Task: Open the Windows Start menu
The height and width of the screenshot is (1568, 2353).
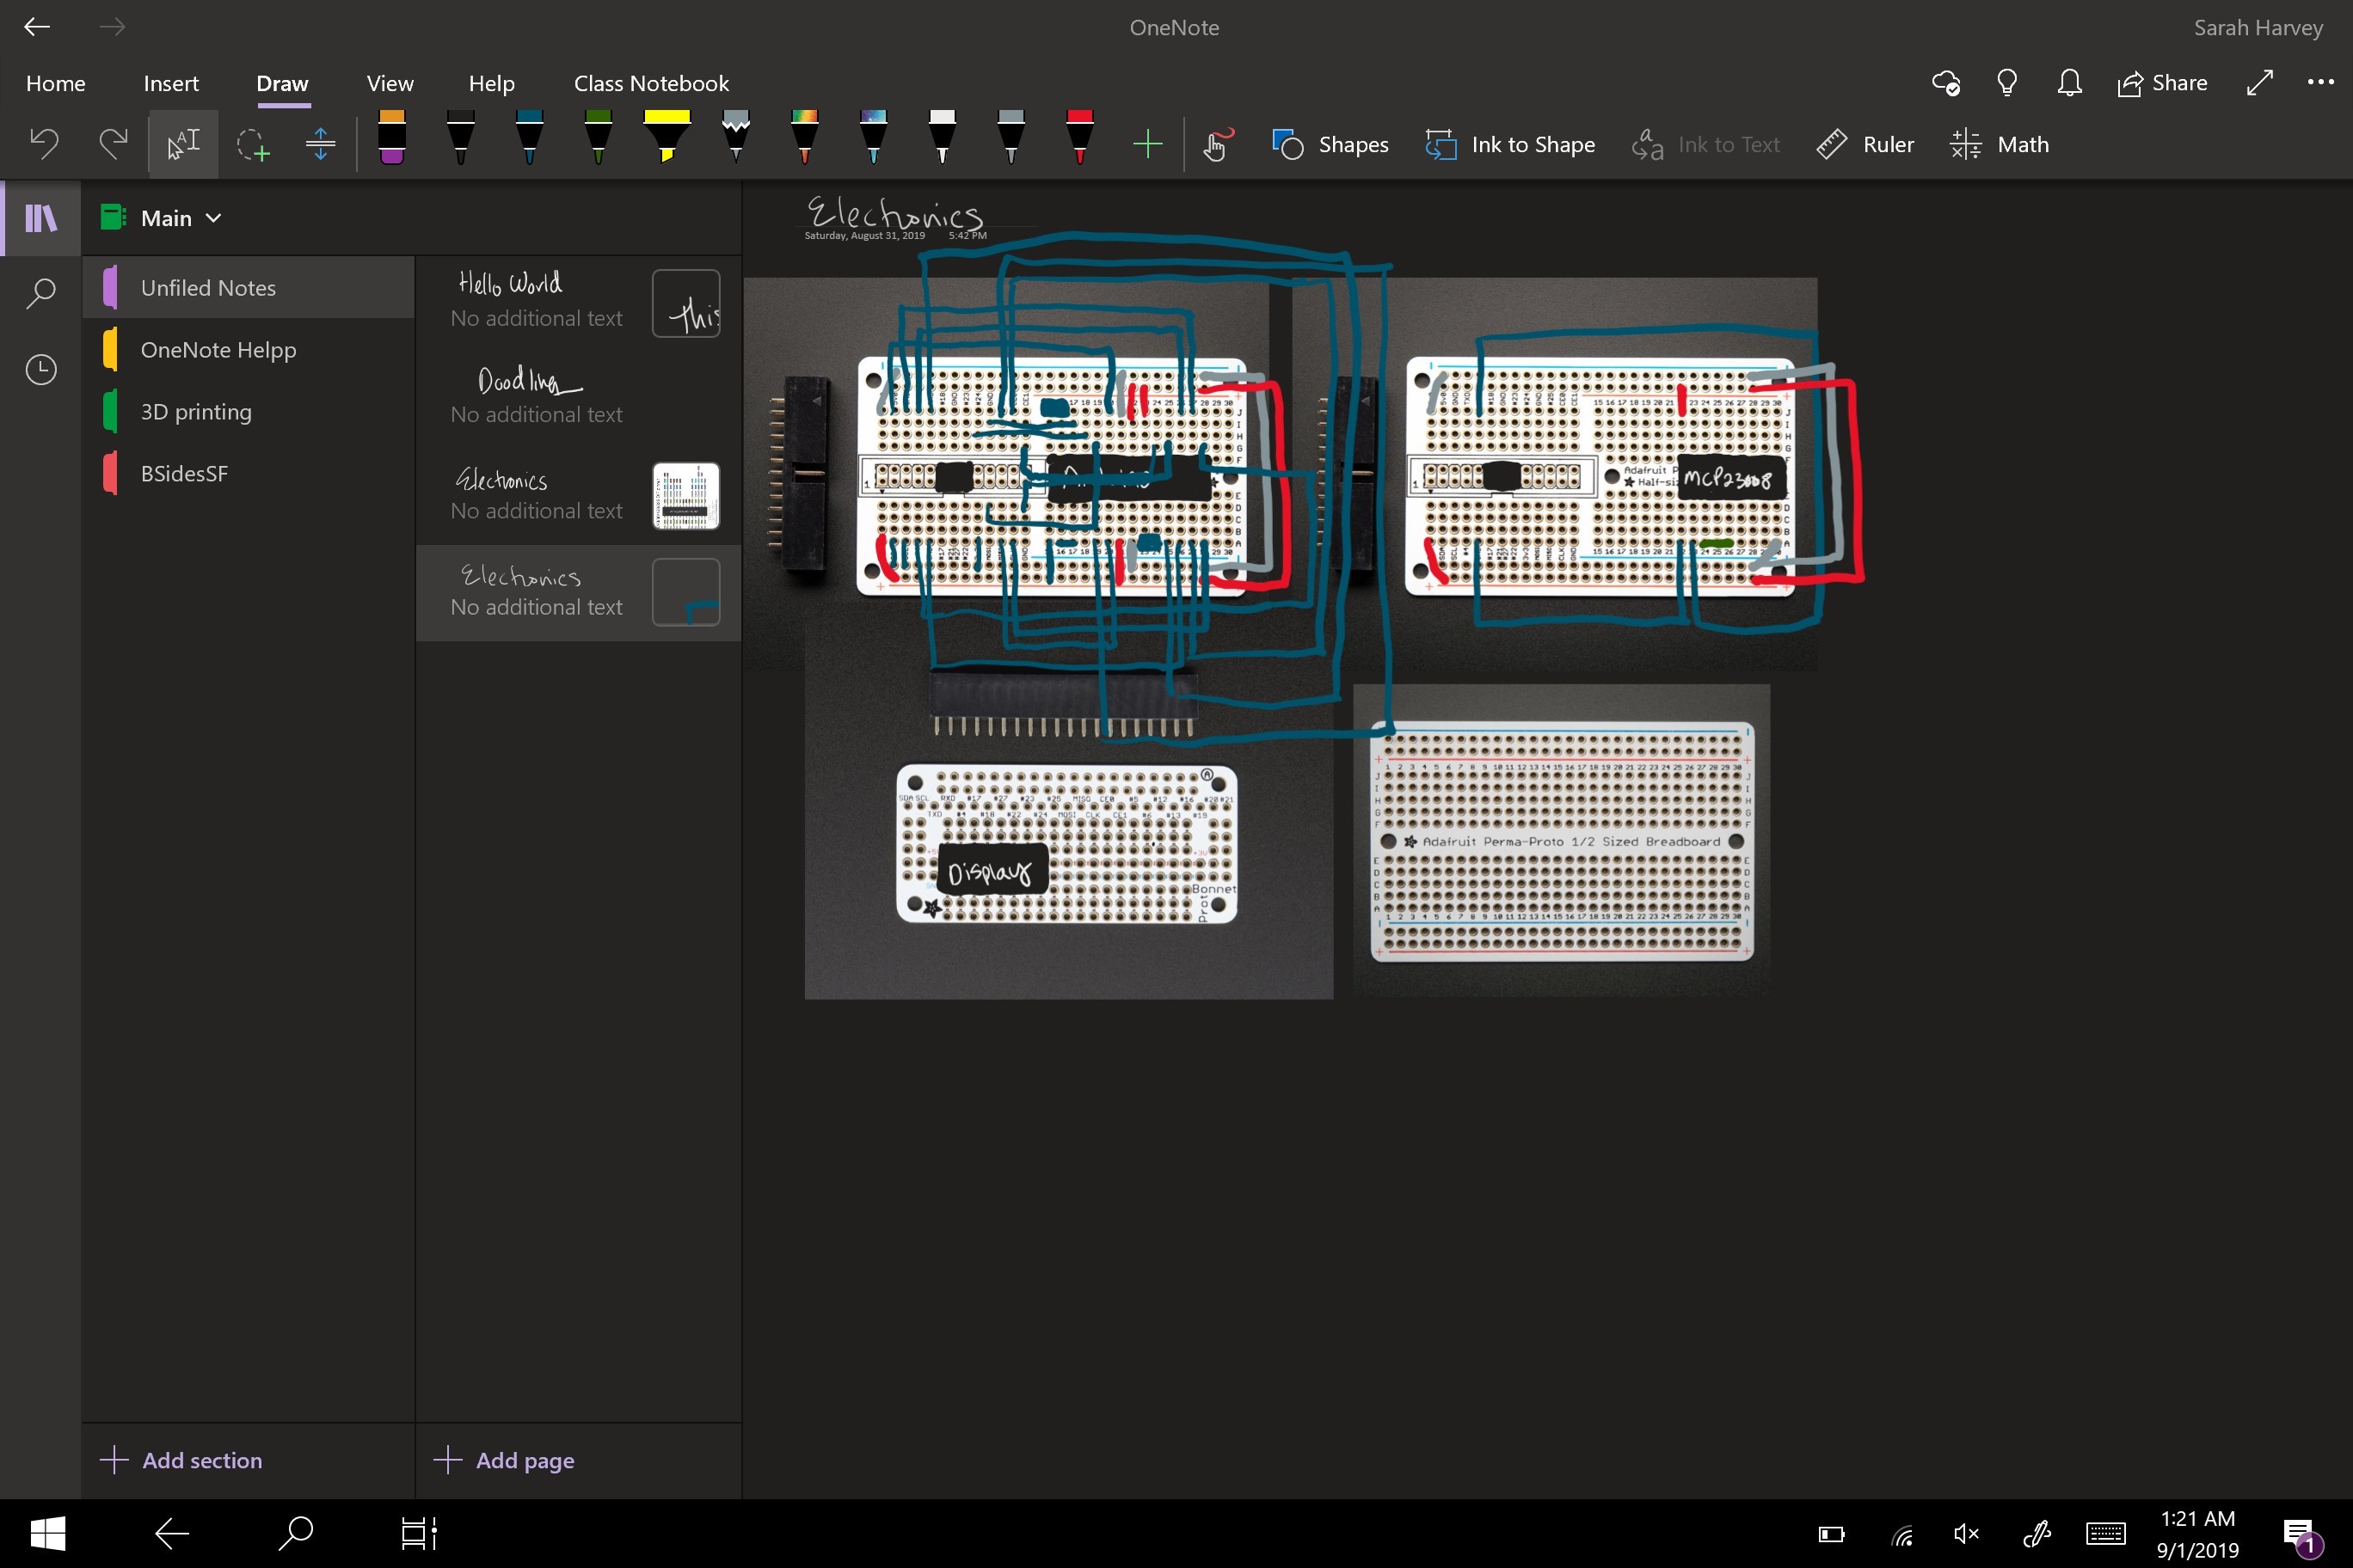Action: click(x=48, y=1533)
